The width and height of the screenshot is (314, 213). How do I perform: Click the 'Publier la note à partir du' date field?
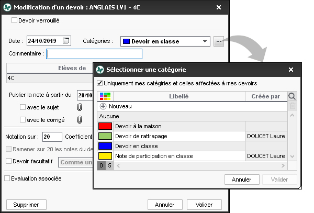[x=85, y=95]
